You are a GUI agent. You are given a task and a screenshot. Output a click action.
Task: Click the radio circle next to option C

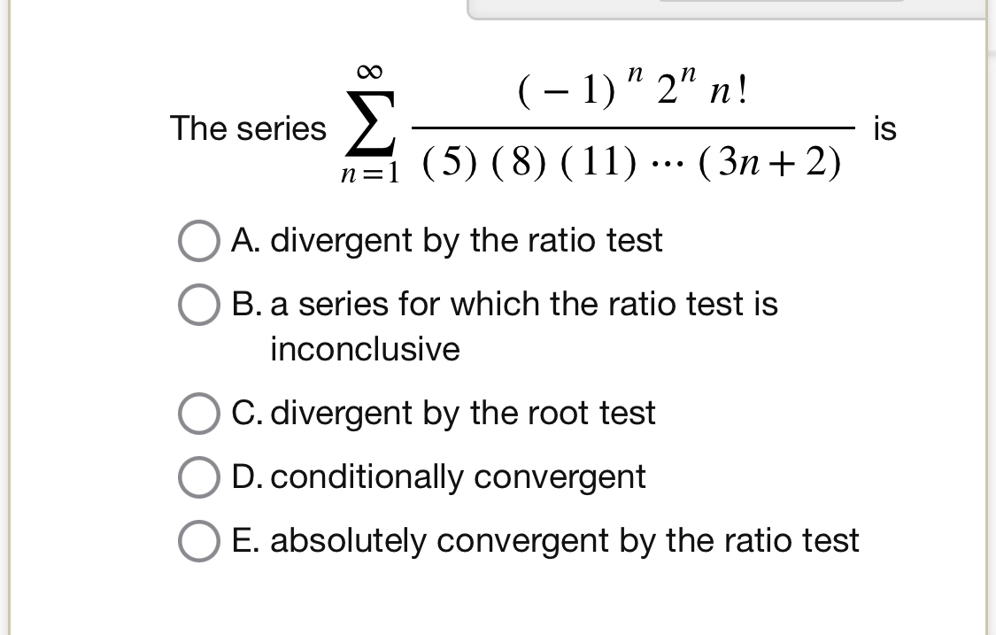[198, 413]
